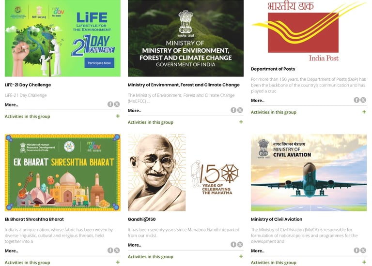Share Department of Posts on X
Viewport: 372px width, 266px height.
[363, 100]
